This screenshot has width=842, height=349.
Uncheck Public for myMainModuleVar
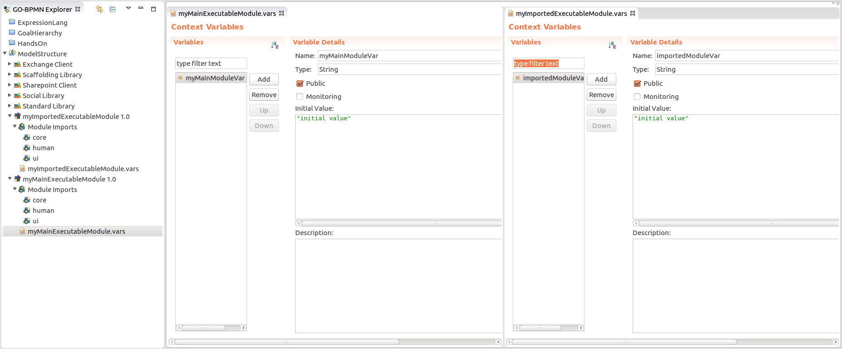tap(300, 84)
